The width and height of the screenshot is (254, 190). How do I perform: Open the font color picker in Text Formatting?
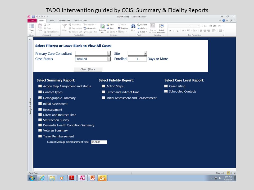click(185, 31)
